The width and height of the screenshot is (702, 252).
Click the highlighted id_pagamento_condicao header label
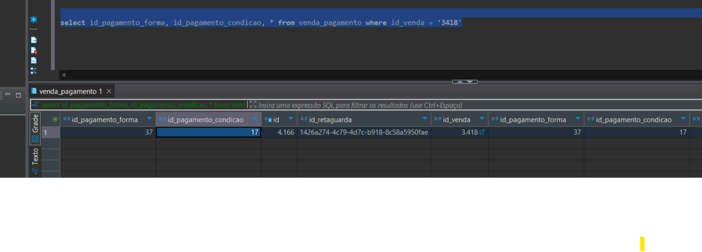click(x=205, y=120)
